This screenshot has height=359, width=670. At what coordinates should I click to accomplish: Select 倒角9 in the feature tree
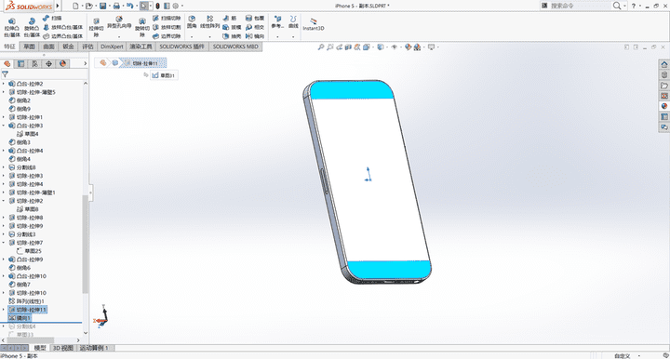coord(20,109)
